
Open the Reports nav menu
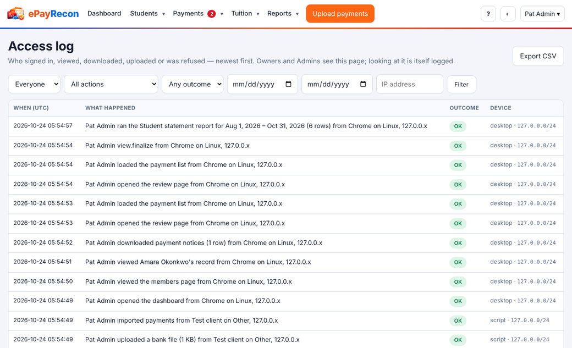pos(279,14)
